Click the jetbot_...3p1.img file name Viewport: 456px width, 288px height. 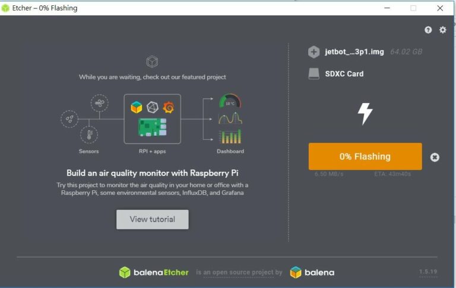(354, 52)
